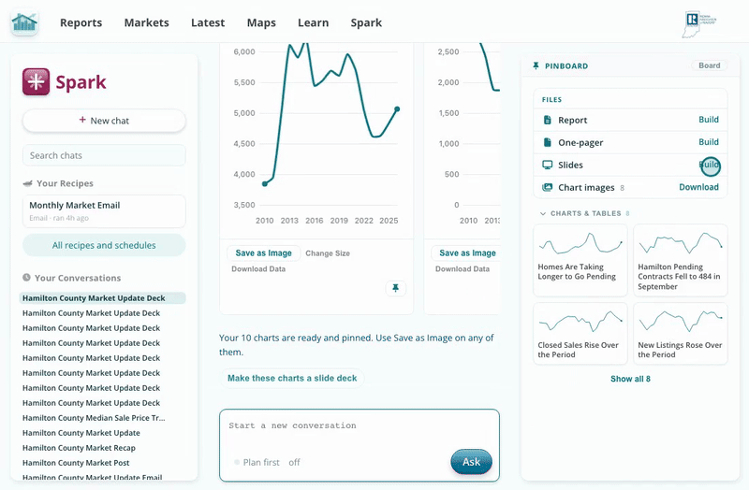The width and height of the screenshot is (749, 490).
Task: Click Build next to One-pager
Action: 709,142
